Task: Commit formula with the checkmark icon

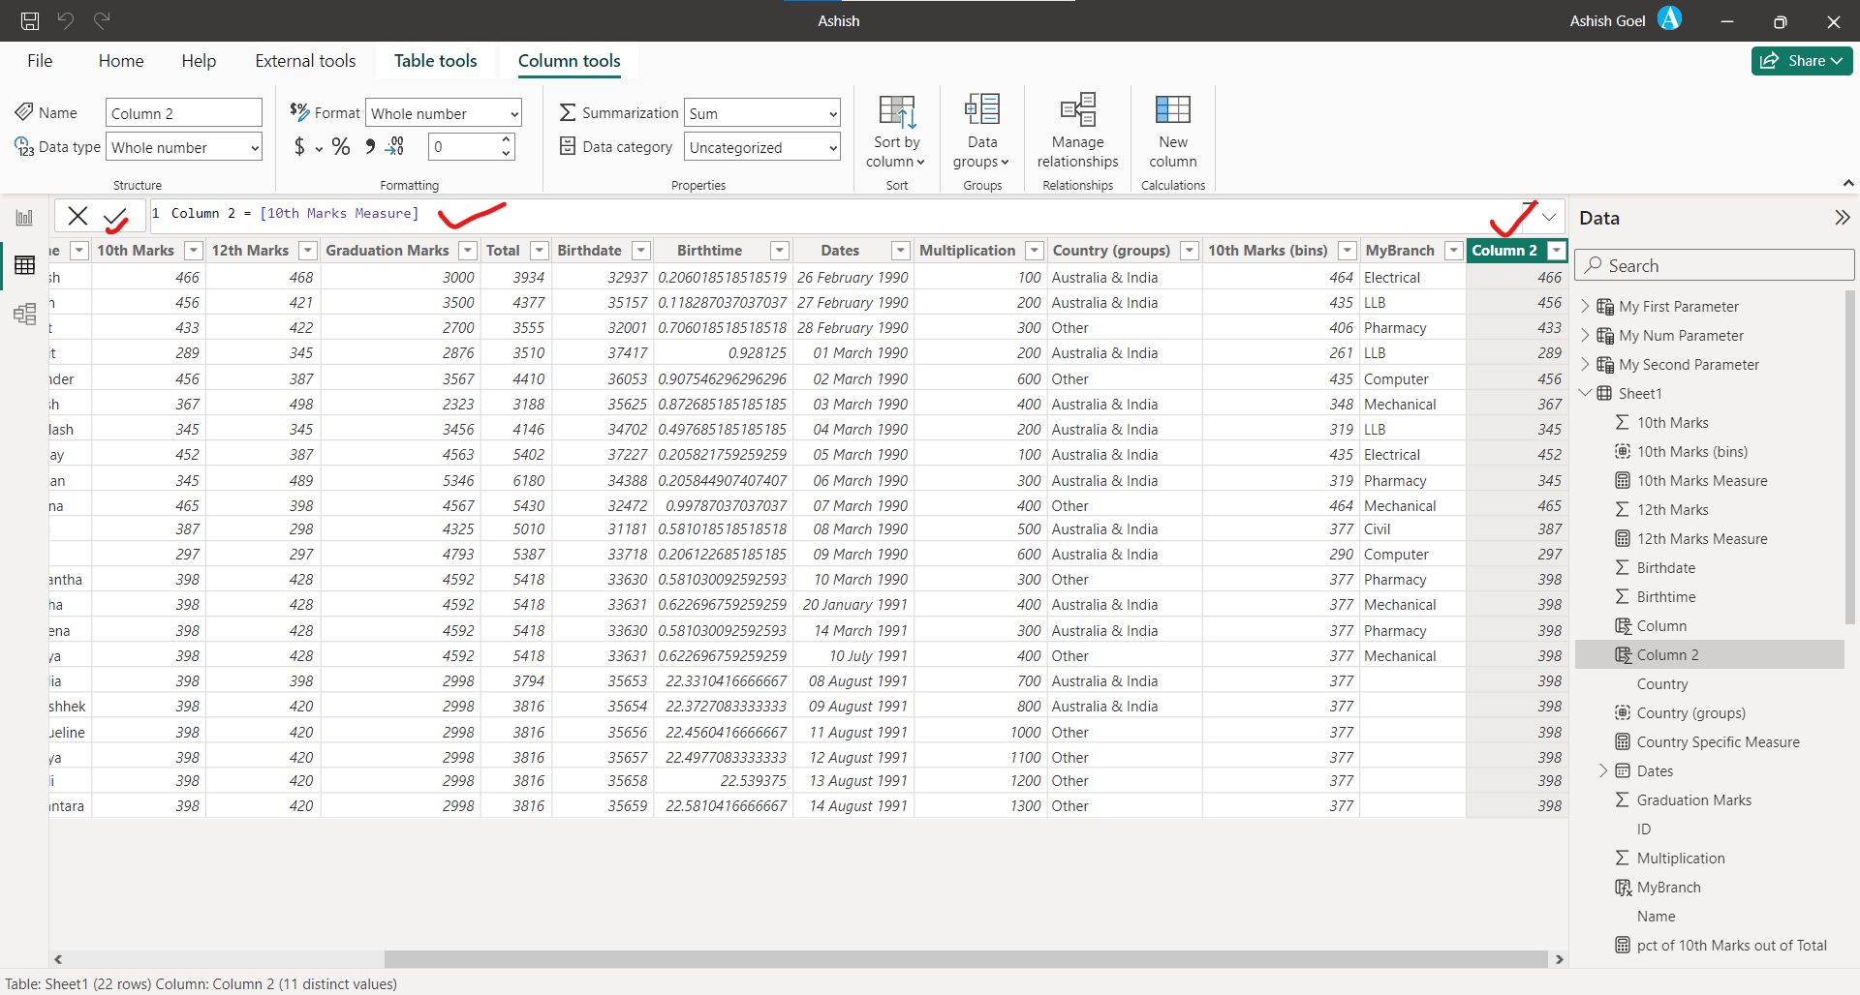Action: coord(116,217)
